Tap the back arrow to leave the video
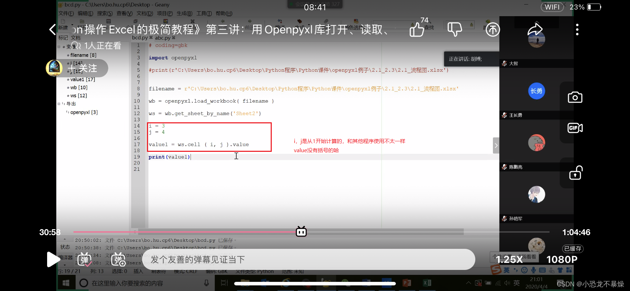Screen dimensions: 630x291 (x=52, y=30)
